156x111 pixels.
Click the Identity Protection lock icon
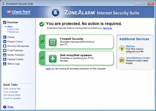pos(5,55)
